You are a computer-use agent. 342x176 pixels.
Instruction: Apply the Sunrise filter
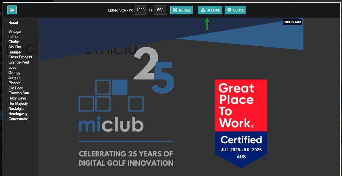click(x=15, y=52)
